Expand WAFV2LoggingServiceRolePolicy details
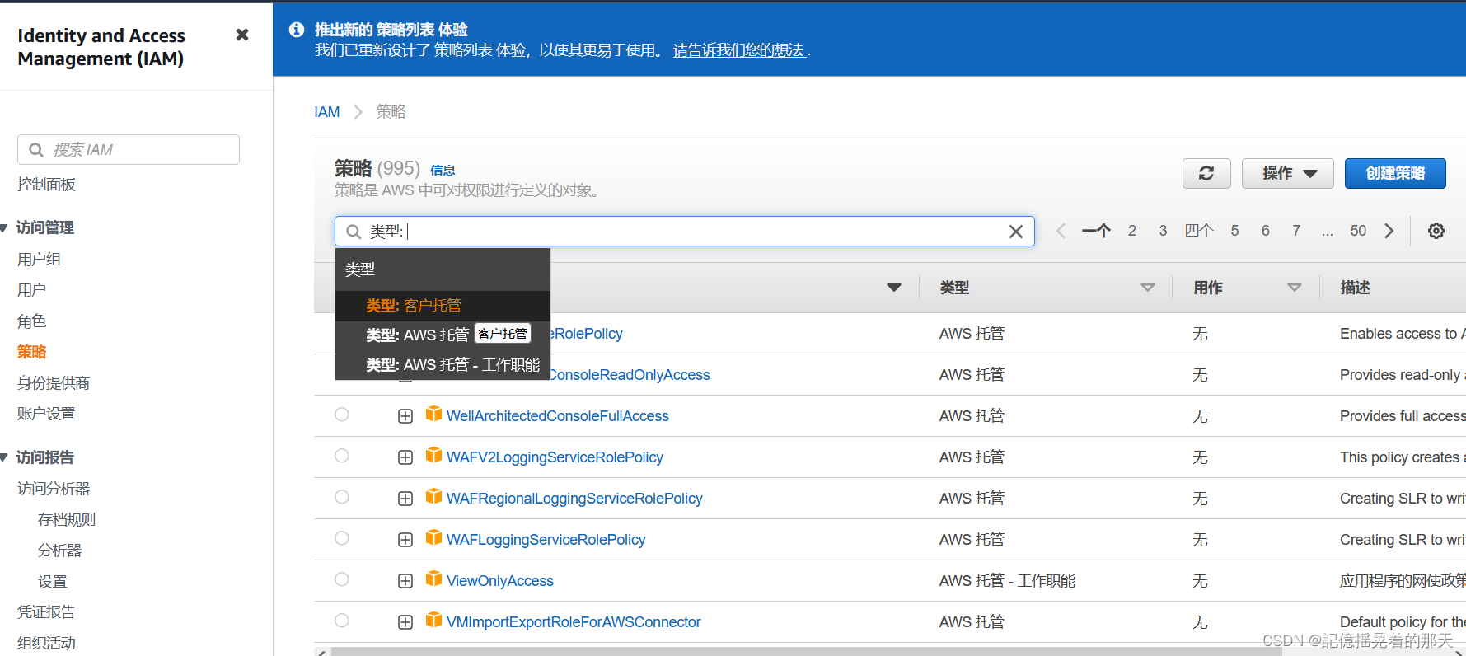The height and width of the screenshot is (656, 1466). [x=405, y=457]
